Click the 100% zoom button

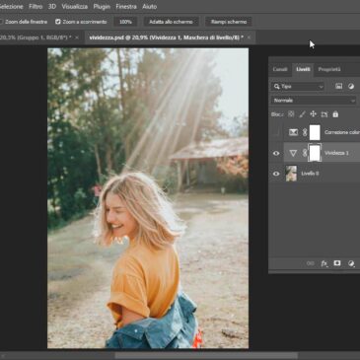[125, 22]
